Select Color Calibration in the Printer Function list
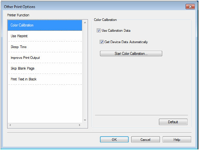The width and height of the screenshot is (199, 150). pos(45,25)
